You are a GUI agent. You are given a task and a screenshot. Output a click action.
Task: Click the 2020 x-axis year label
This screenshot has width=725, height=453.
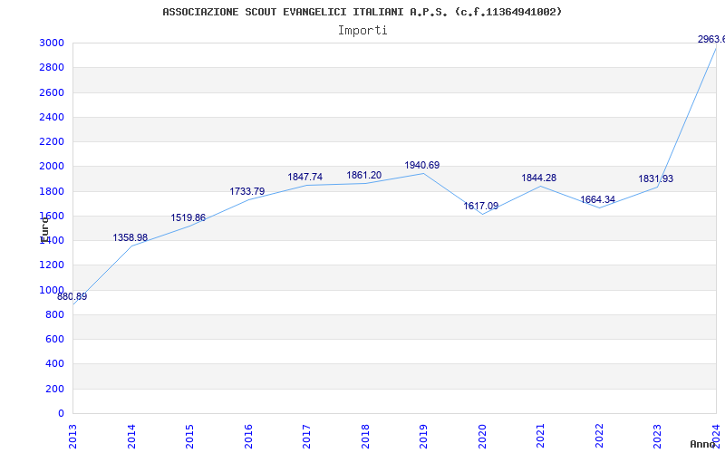tap(482, 436)
